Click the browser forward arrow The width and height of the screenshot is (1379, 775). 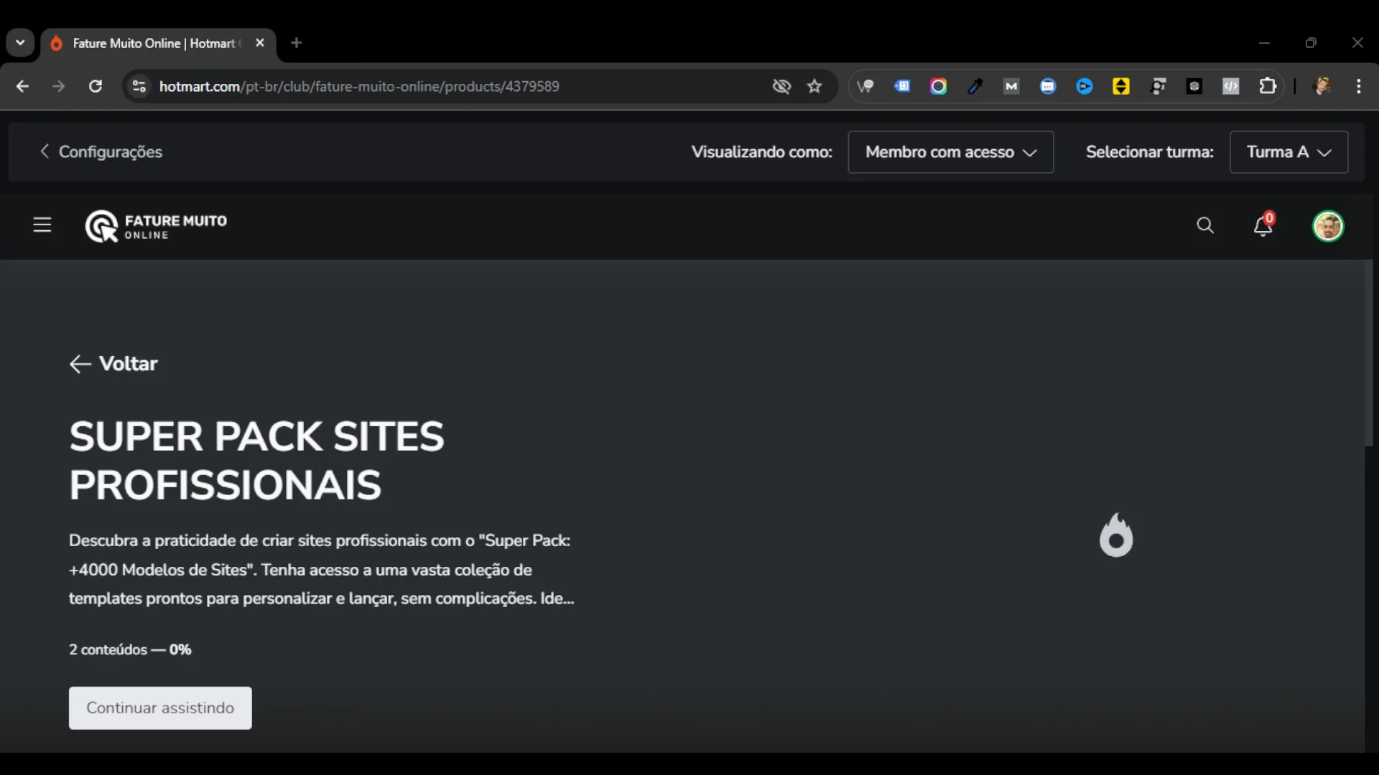pyautogui.click(x=59, y=86)
